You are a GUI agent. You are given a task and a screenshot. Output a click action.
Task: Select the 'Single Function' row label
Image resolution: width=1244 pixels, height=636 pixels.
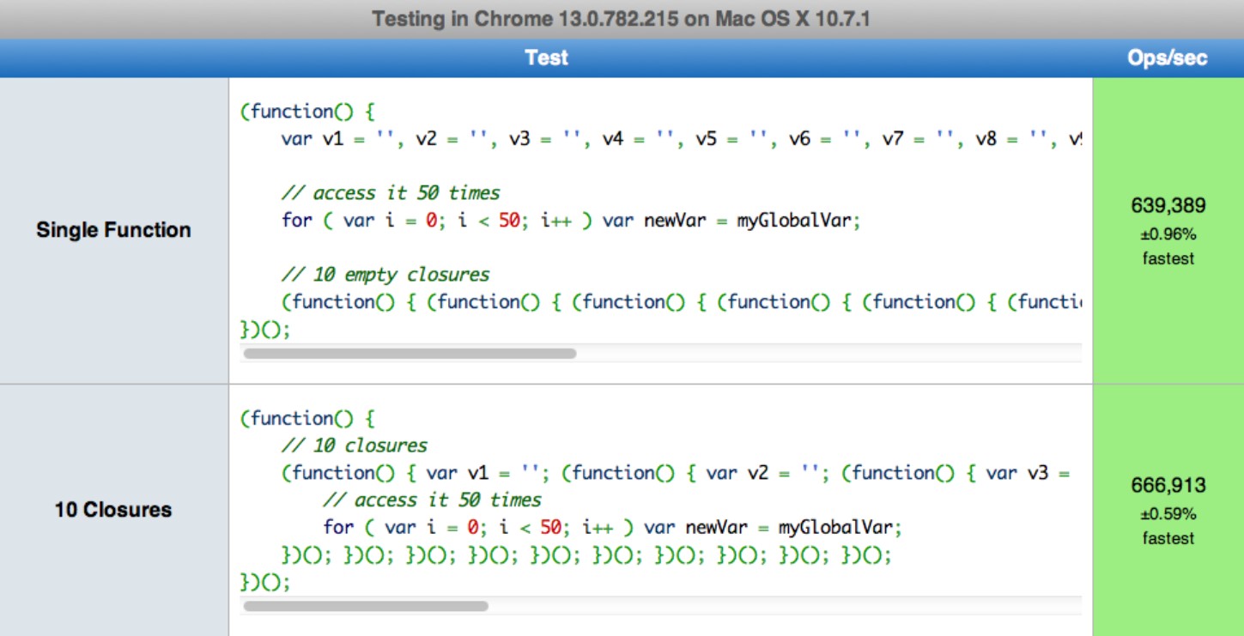point(113,230)
